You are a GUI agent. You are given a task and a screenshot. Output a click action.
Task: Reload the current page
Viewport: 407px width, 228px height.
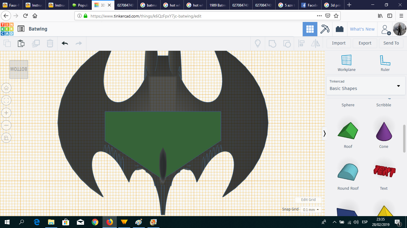[x=25, y=16]
